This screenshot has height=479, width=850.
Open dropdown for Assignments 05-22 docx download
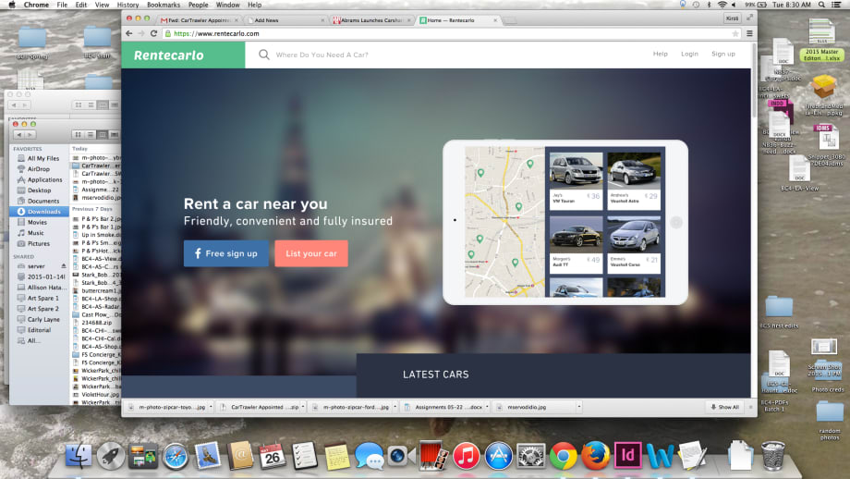pos(487,407)
